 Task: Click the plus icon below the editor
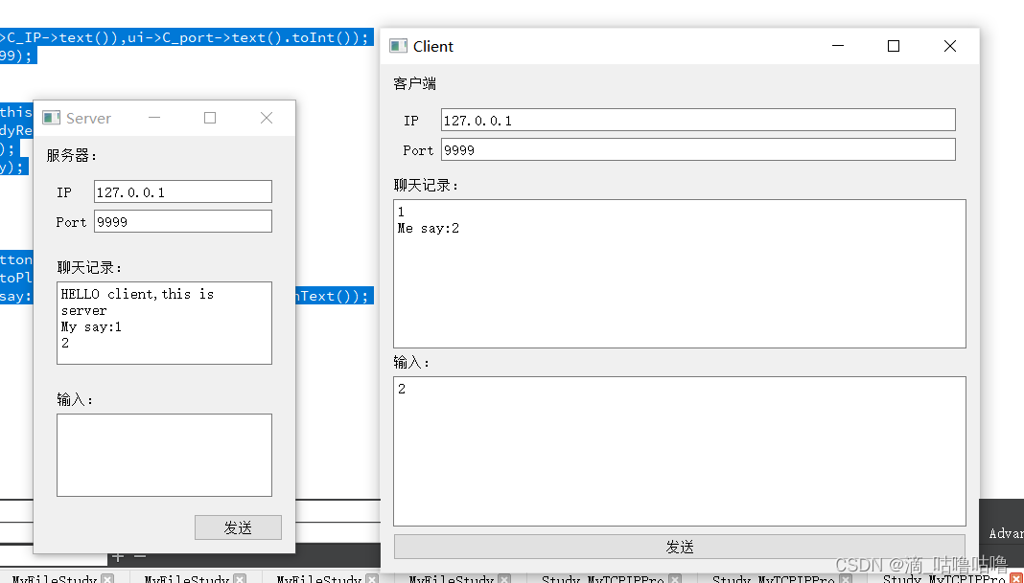point(118,556)
